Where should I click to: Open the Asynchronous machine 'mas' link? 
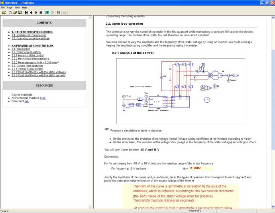point(43,98)
